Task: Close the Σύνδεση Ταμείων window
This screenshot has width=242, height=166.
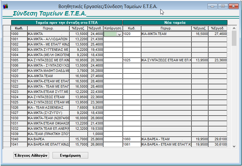Action: click(233, 6)
